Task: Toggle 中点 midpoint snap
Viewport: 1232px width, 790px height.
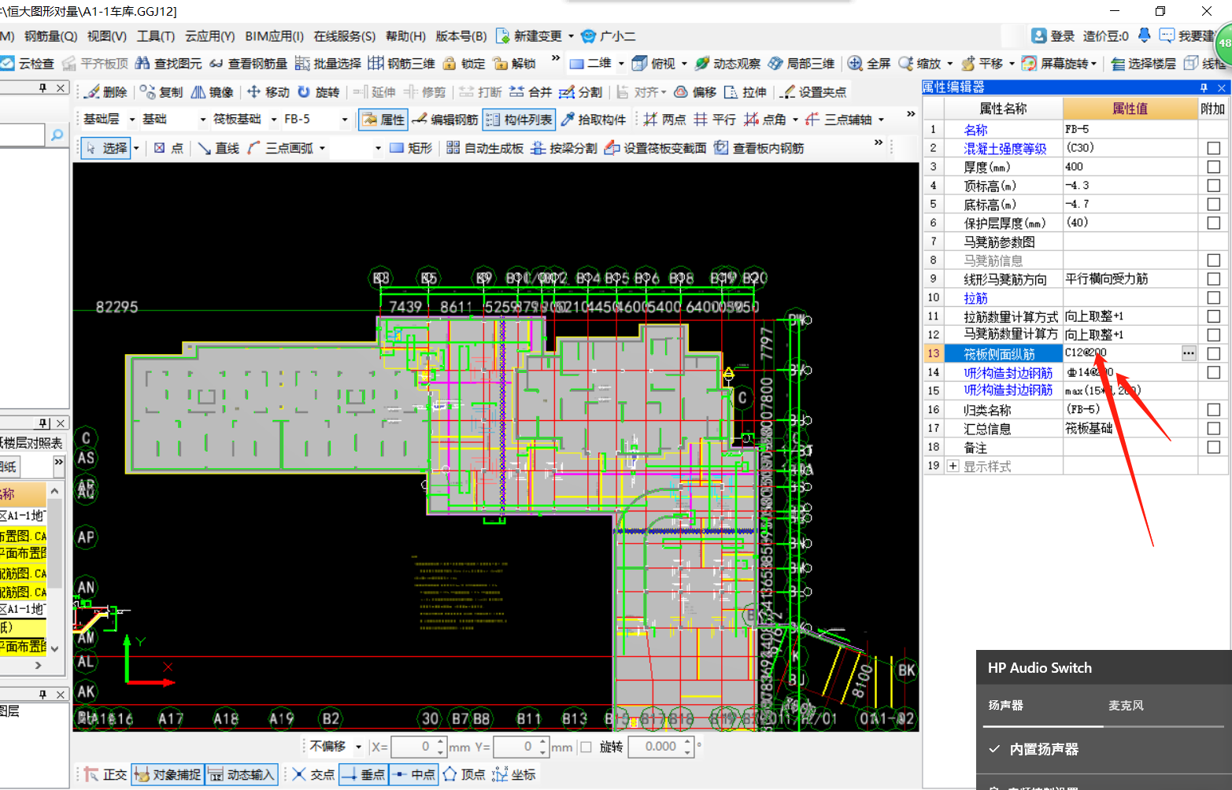Action: [x=413, y=774]
